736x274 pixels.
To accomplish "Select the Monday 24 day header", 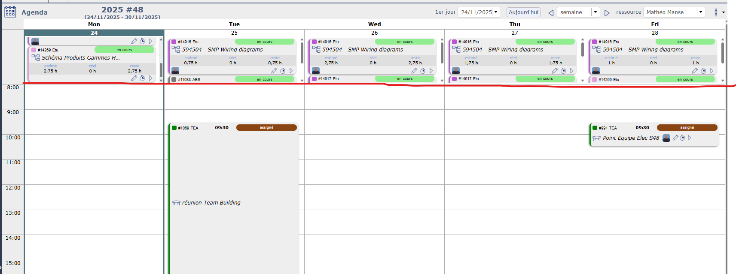I will [94, 33].
